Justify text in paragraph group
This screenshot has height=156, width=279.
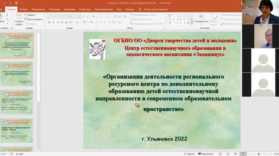[x=113, y=22]
